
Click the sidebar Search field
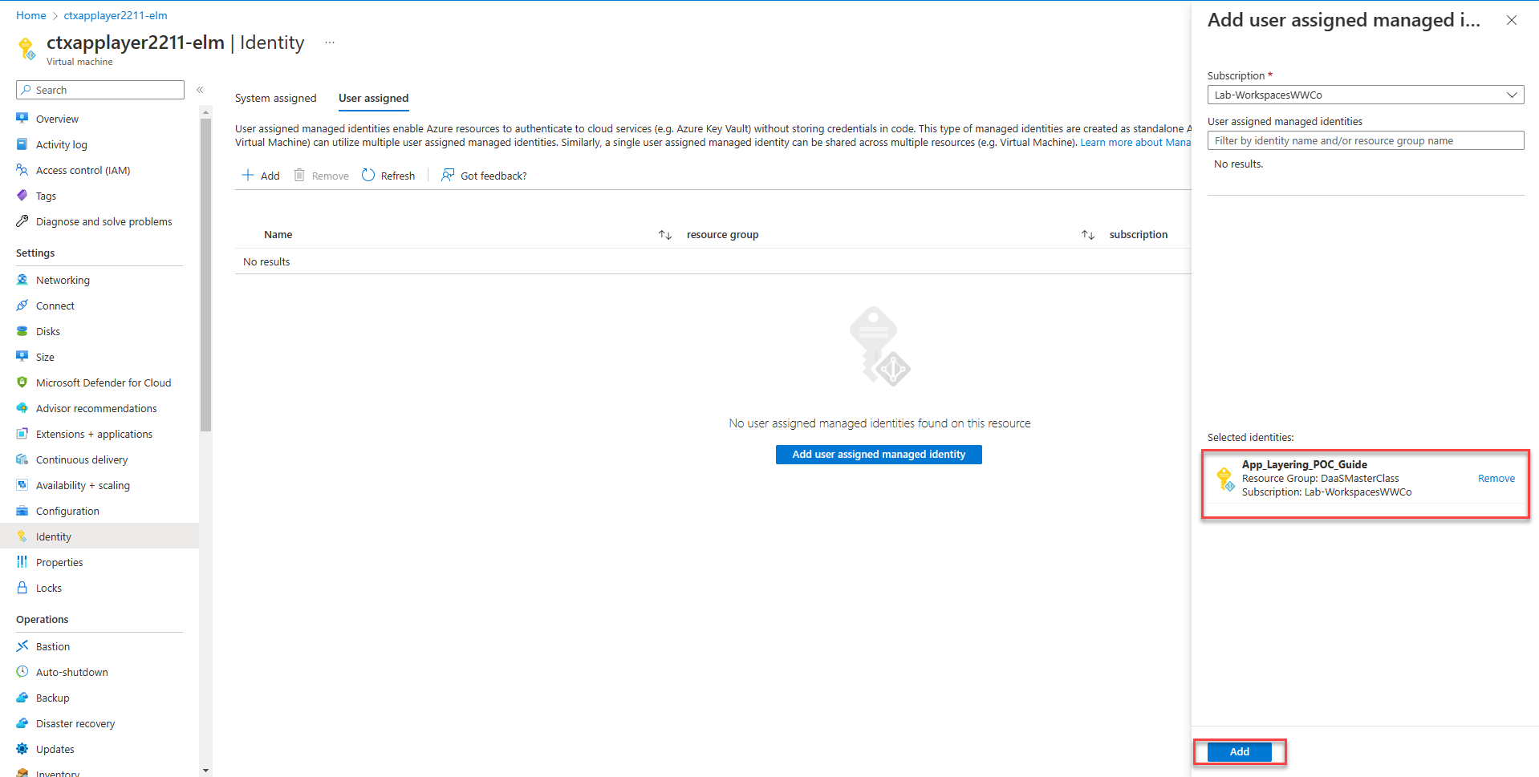100,90
